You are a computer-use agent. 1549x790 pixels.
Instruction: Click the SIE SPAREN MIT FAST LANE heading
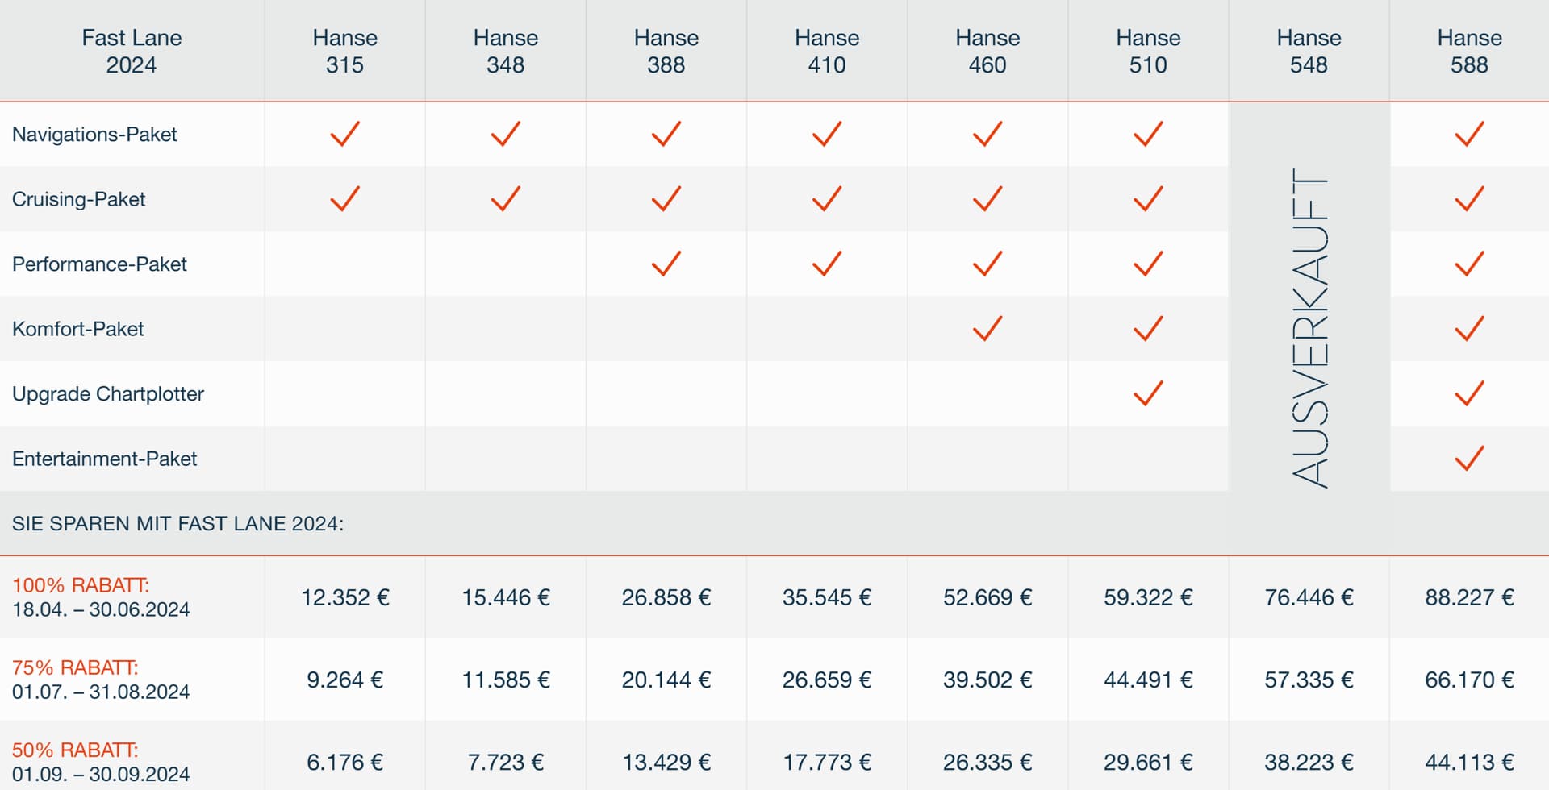pos(177,523)
